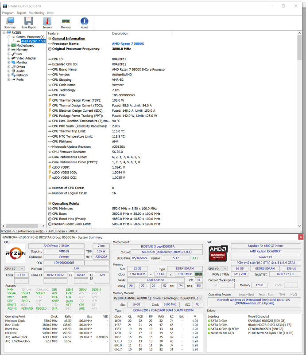Expand the Network tree node
This screenshot has width=306, height=355.
click(8, 75)
